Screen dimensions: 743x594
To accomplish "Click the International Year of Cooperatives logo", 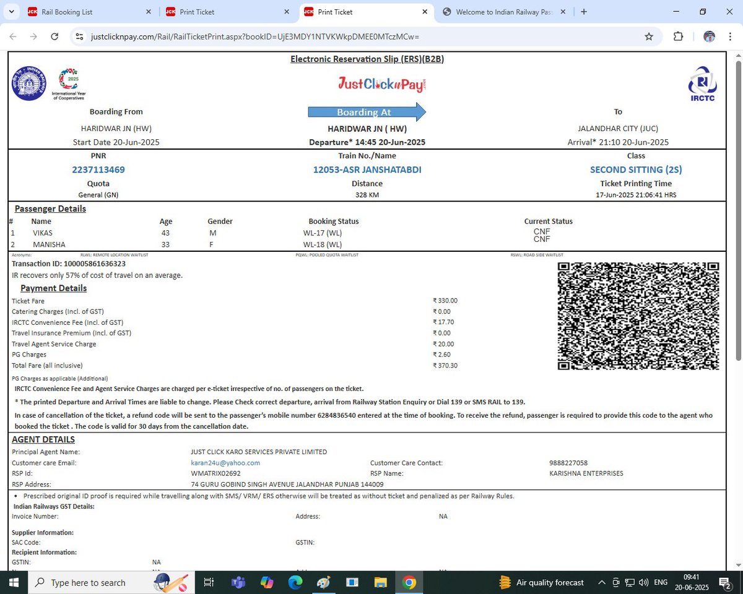I will tap(69, 84).
